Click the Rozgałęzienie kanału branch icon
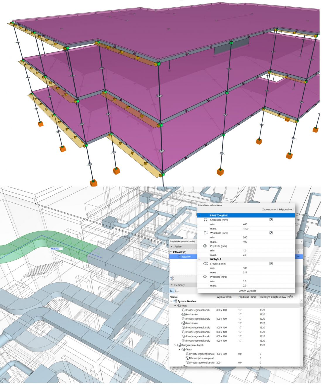 [179, 346]
